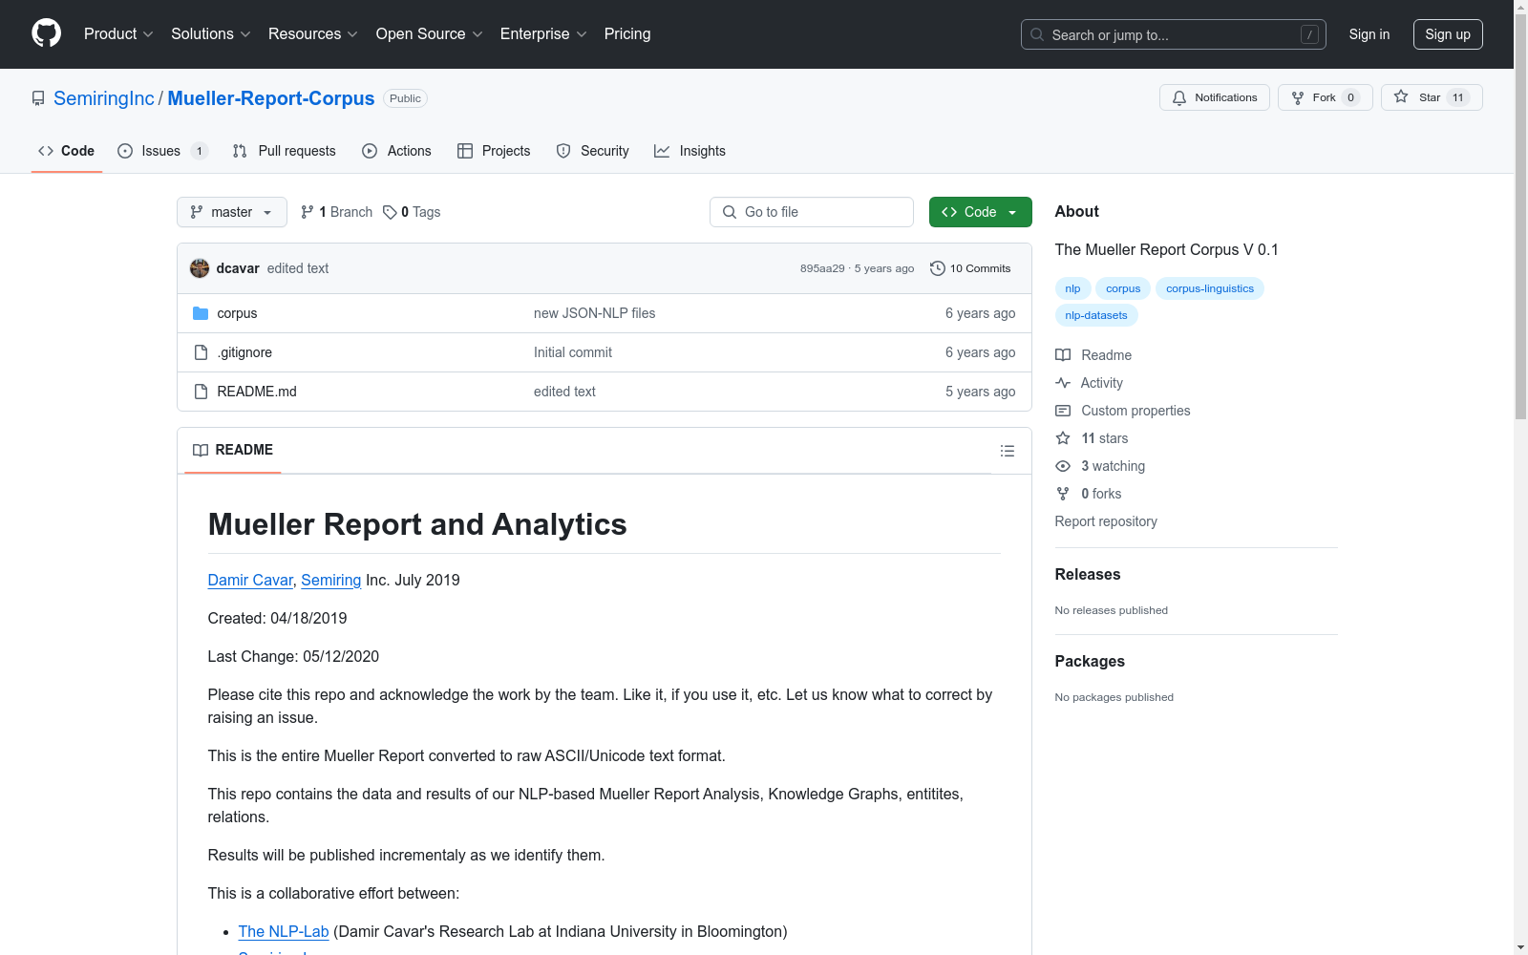1528x955 pixels.
Task: Click the corpus-linguistics topic tag
Action: point(1210,288)
